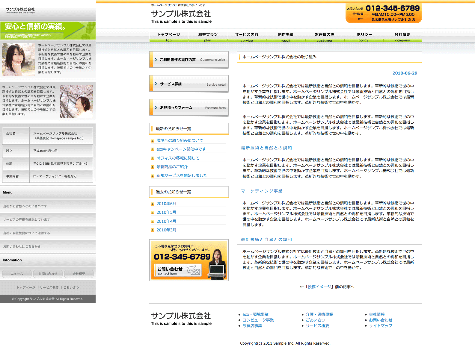The width and height of the screenshot is (475, 347).
Task: Open the ecoキャンペーン開催中です news link
Action: point(181,149)
